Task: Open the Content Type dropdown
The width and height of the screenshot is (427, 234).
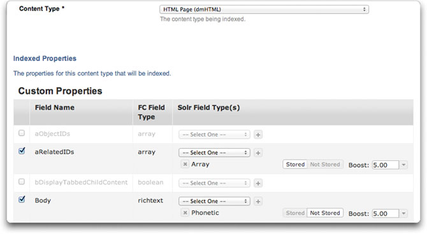Action: [x=264, y=10]
